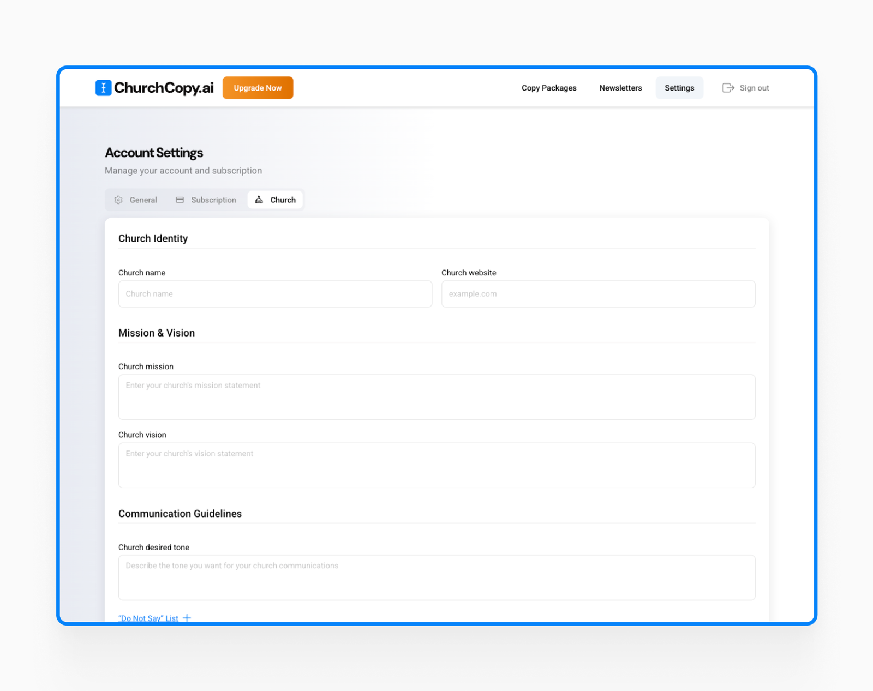Select Settings in the top navigation
This screenshot has width=873, height=691.
[679, 88]
